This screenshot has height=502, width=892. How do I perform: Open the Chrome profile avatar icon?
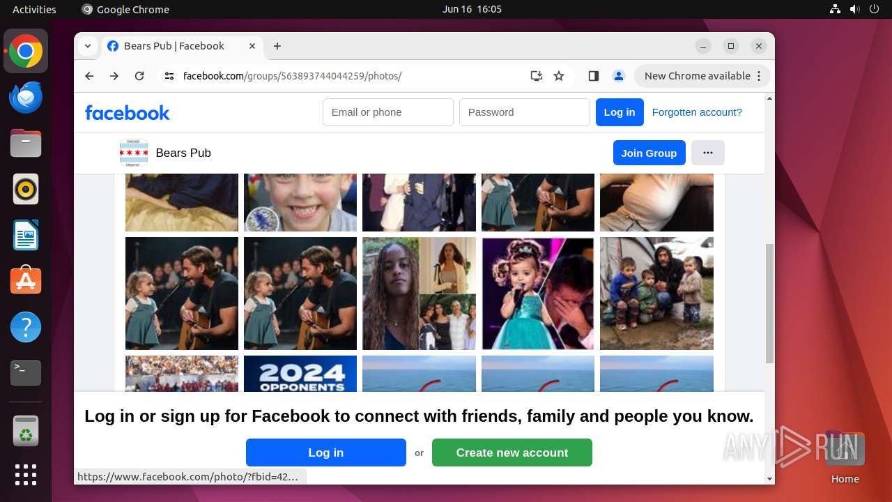[x=618, y=76]
